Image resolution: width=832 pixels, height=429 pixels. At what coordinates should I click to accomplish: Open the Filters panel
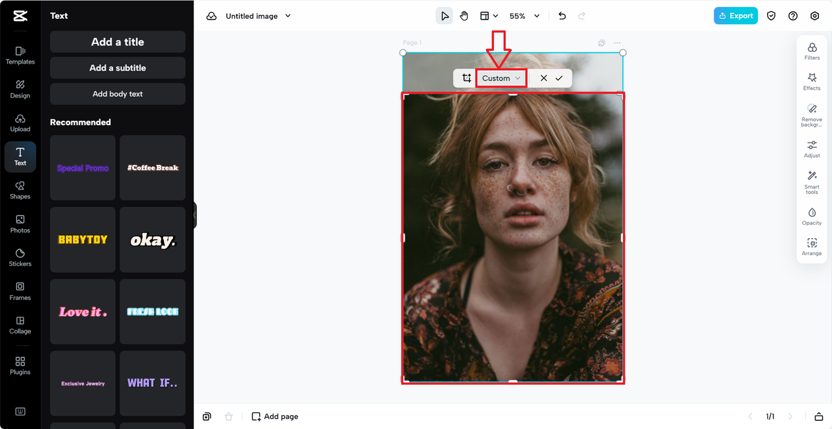point(812,51)
